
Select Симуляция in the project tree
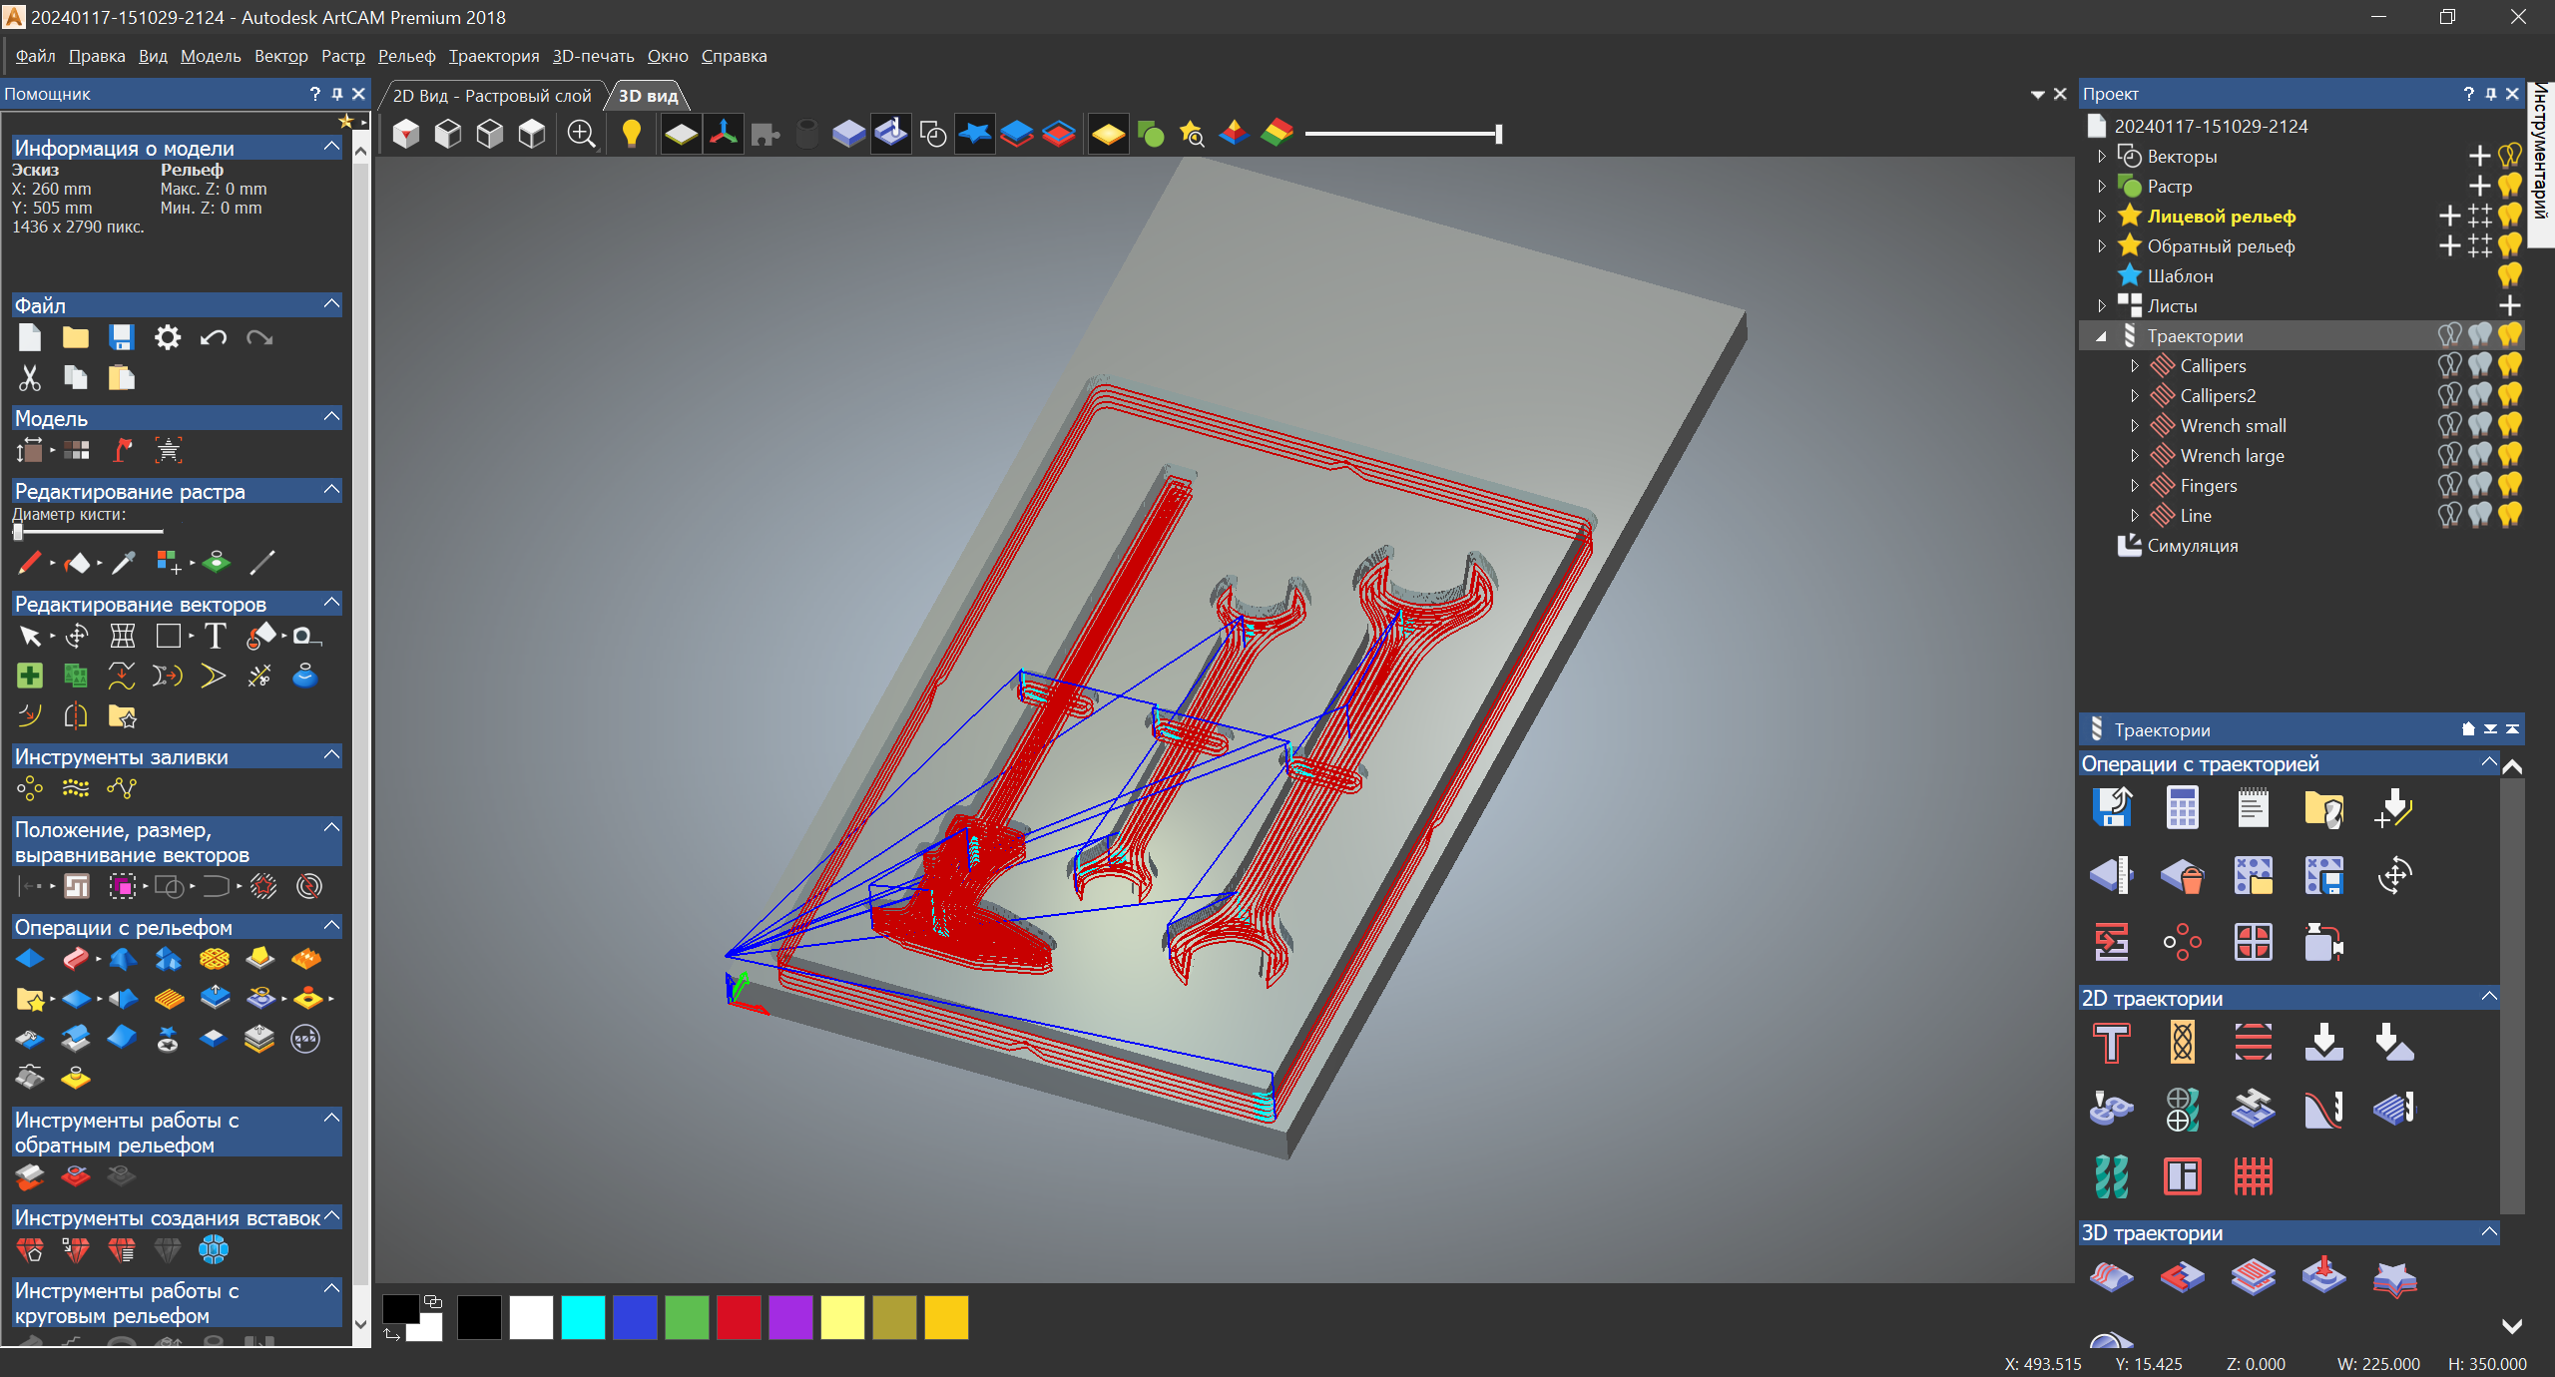[x=2192, y=546]
